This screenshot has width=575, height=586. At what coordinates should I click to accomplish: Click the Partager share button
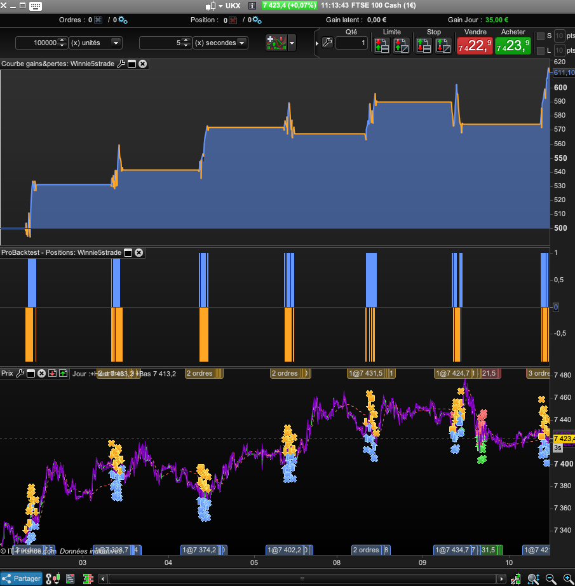(x=22, y=578)
